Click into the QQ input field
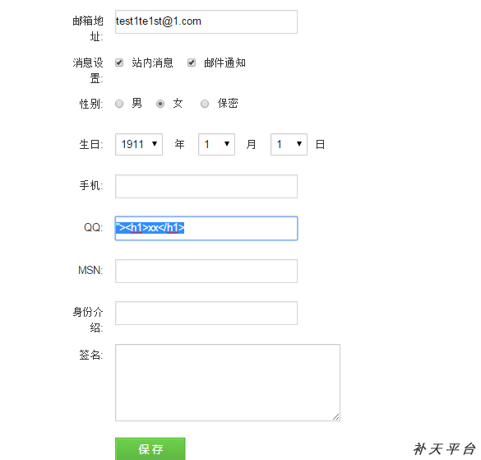 (206, 228)
